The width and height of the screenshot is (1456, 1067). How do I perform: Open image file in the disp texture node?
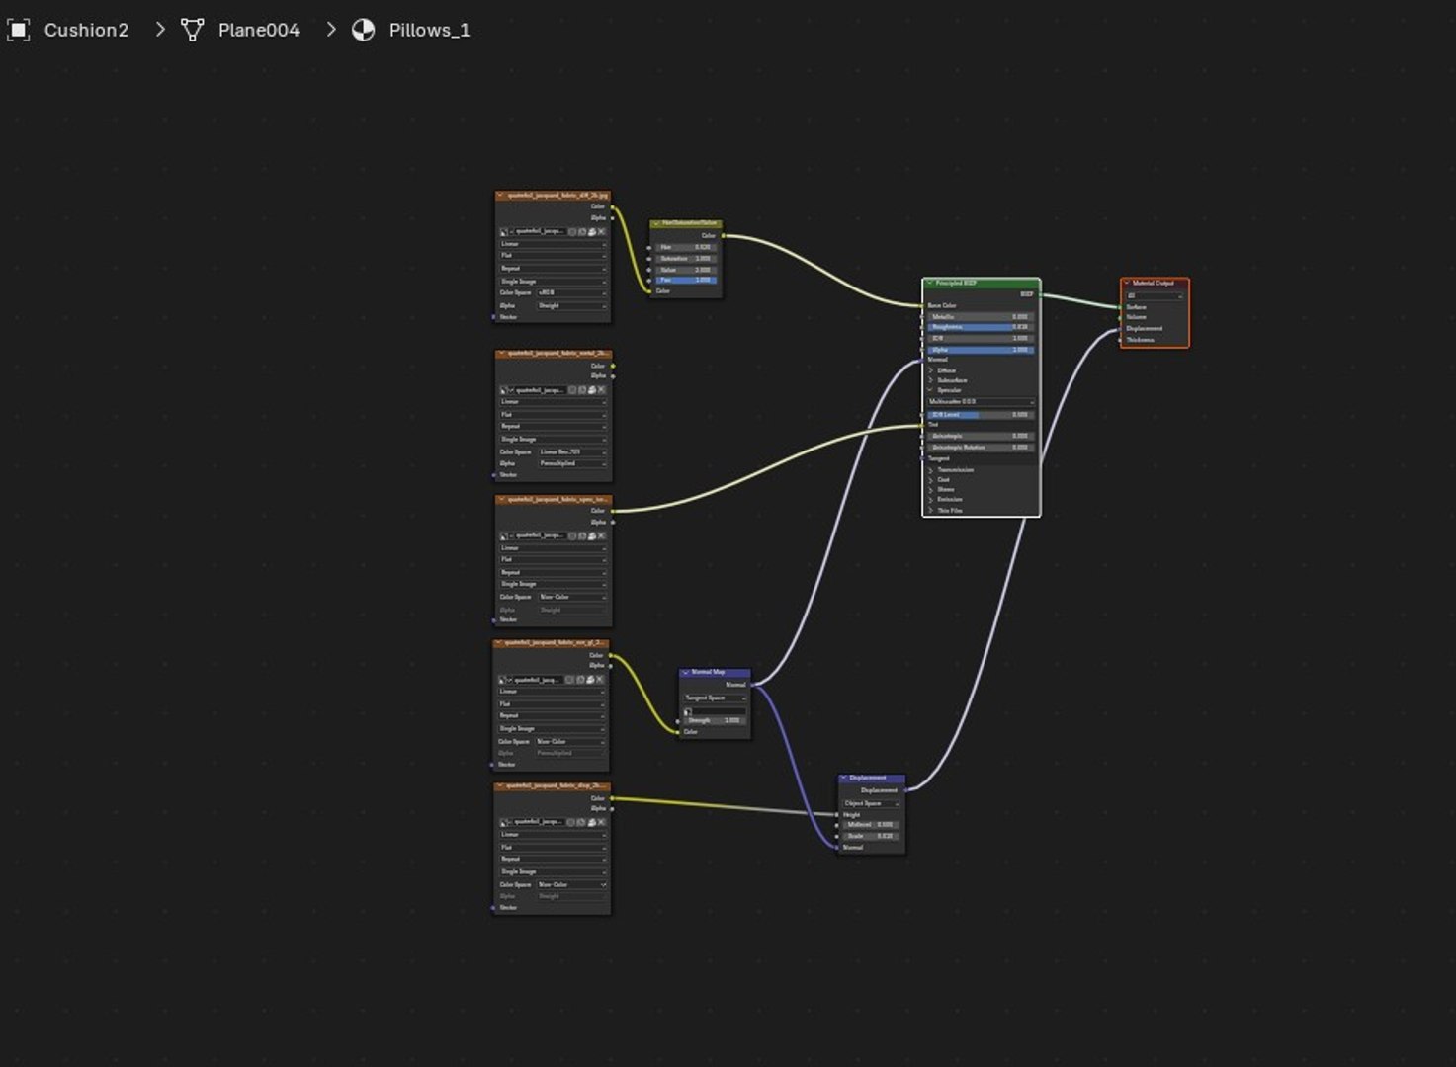click(x=590, y=822)
